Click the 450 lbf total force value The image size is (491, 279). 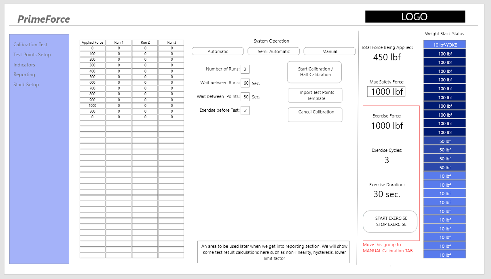pyautogui.click(x=387, y=57)
